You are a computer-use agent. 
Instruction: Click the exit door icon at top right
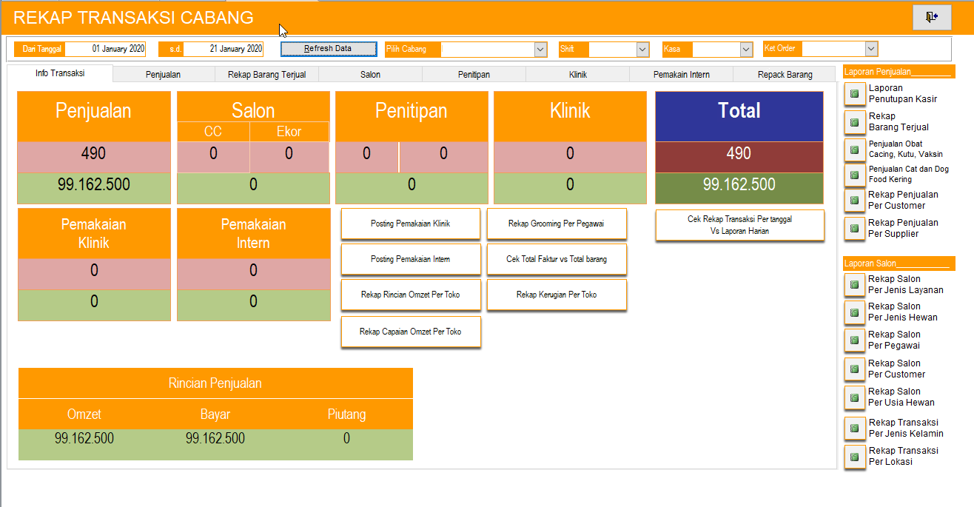pos(932,17)
